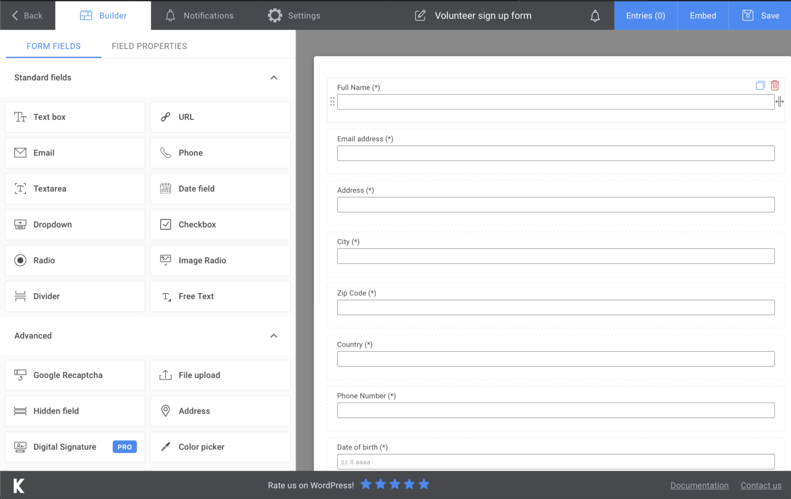
Task: Delete the Full Name field
Action: pos(775,85)
